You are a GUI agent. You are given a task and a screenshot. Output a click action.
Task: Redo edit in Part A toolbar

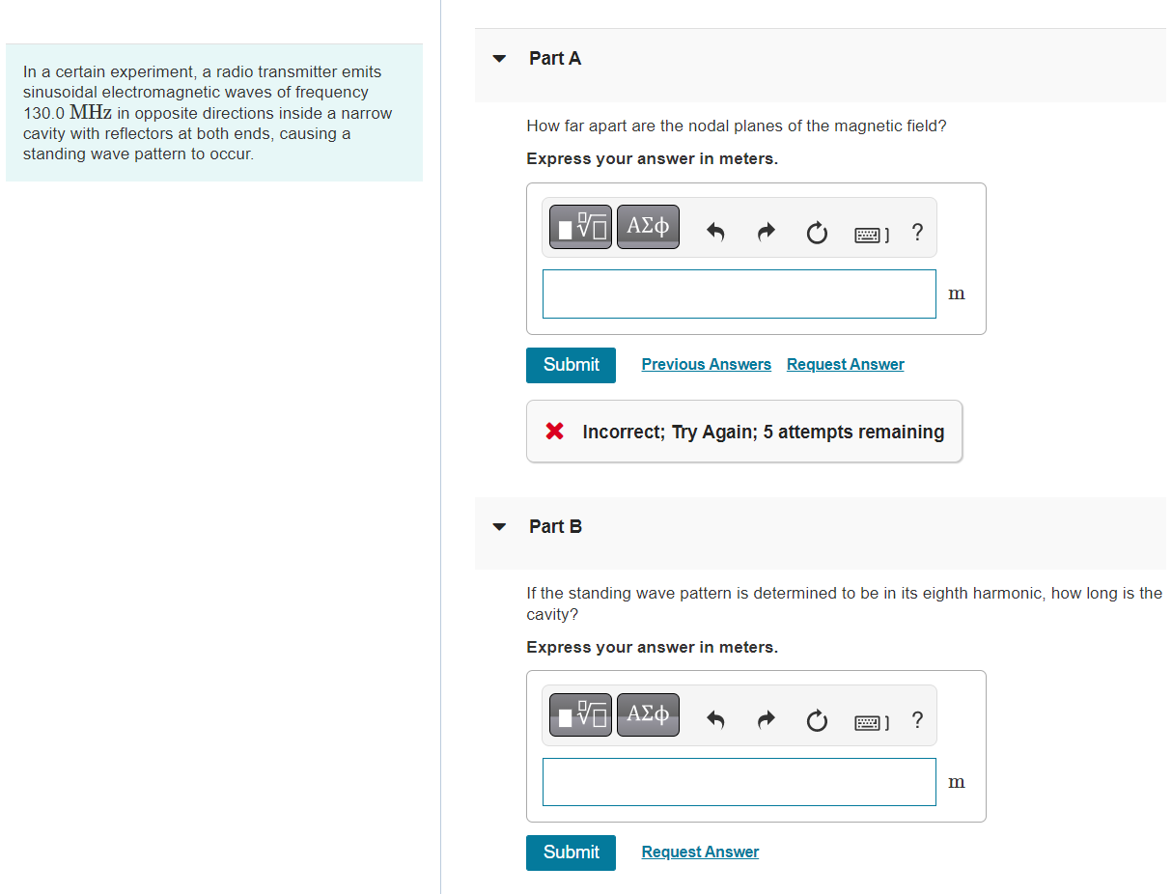[x=766, y=232]
